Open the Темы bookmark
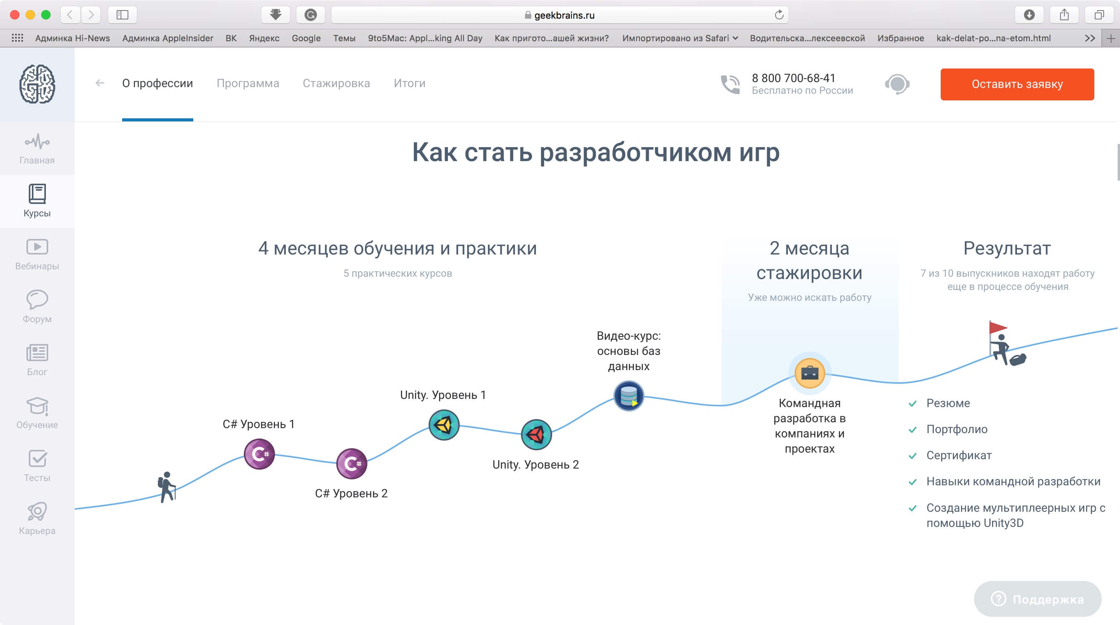The height and width of the screenshot is (625, 1120). click(x=344, y=38)
